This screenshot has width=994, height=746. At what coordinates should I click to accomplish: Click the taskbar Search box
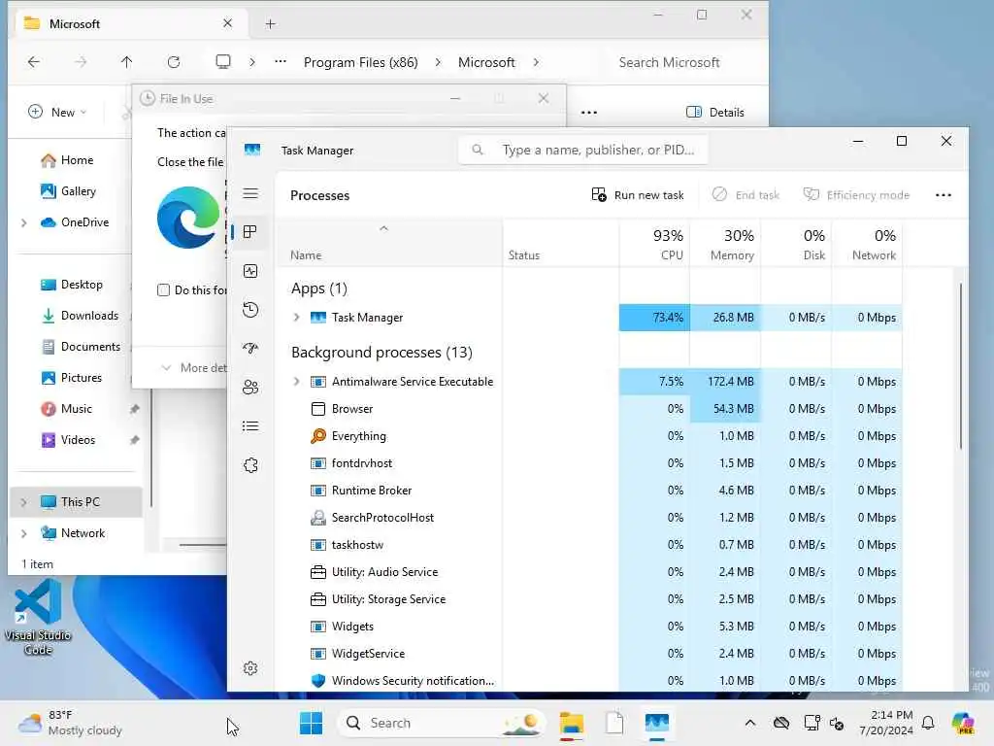click(x=442, y=723)
